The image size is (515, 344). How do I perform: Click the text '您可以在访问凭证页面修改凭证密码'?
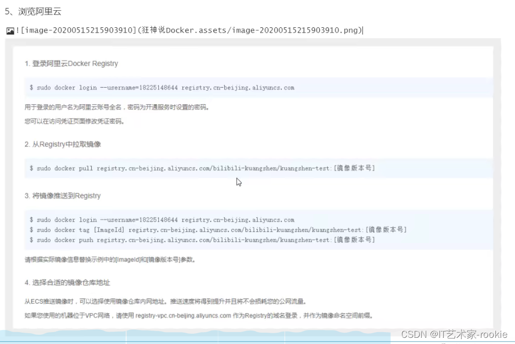pos(74,121)
